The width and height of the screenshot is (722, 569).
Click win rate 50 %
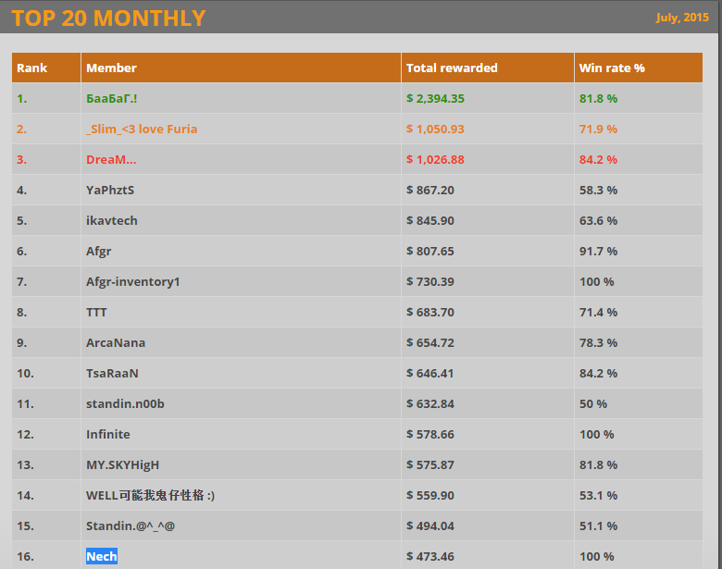point(593,403)
